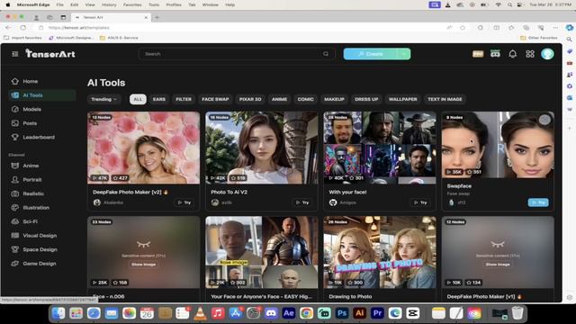
Task: Try the DeepFake Photo Maker [v2] tool
Action: pos(184,202)
